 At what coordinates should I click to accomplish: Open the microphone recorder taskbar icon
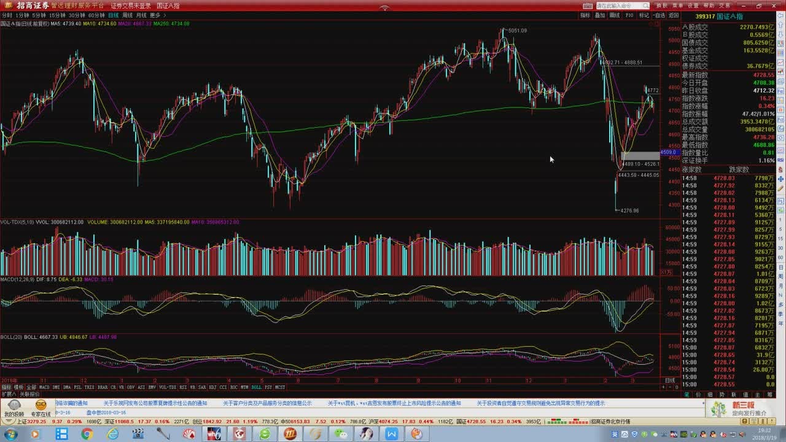163,434
